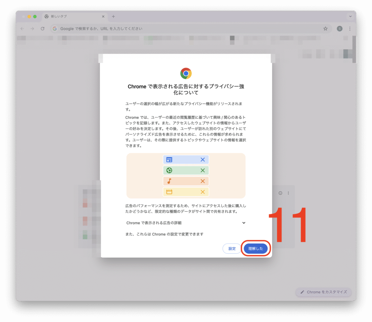Click the yellow movie clapper icon

coord(169,192)
